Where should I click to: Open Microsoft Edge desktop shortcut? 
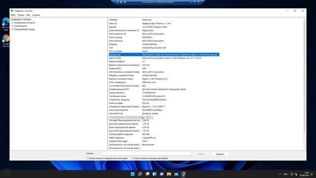coord(6,24)
